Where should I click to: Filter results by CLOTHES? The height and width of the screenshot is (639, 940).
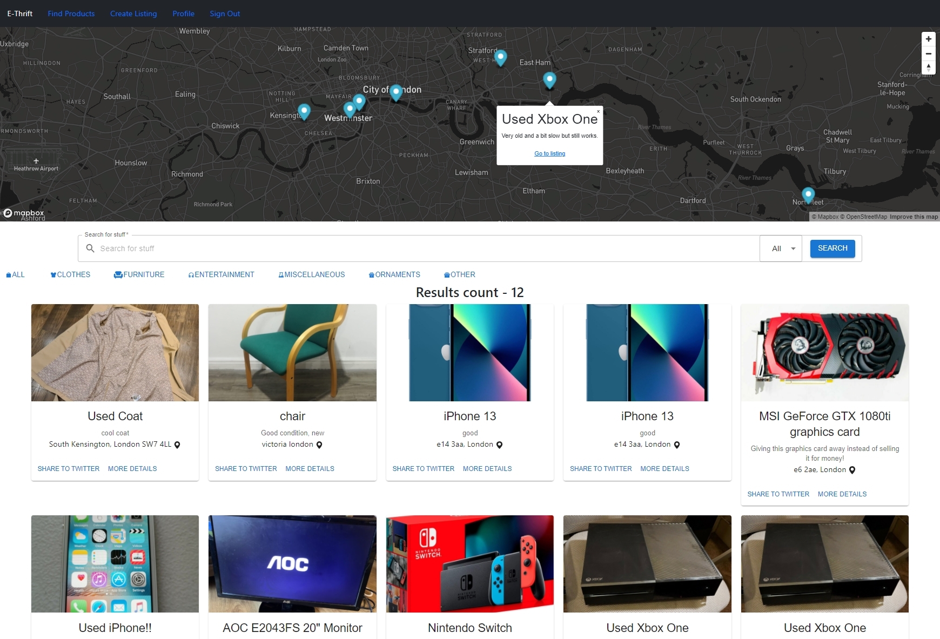click(70, 274)
